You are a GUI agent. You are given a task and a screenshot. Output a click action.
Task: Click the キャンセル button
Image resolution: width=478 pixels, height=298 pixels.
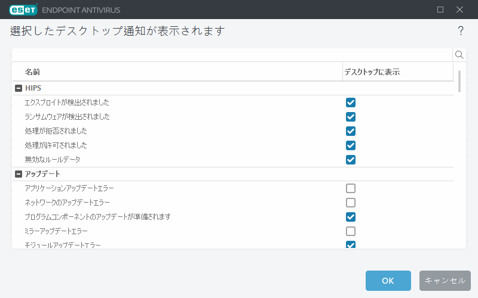tap(445, 281)
